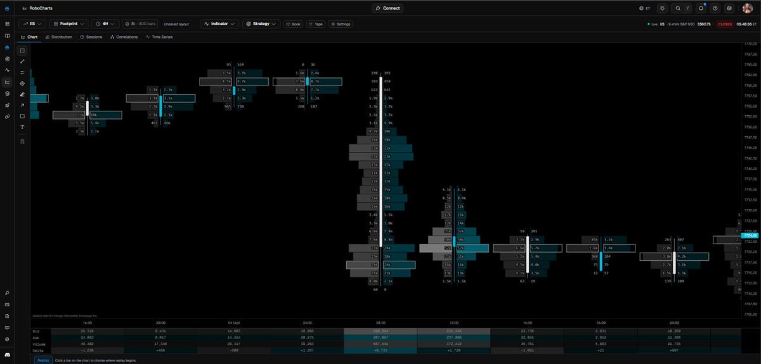Switch to the Correlations tab
The image size is (761, 364).
pyautogui.click(x=124, y=37)
